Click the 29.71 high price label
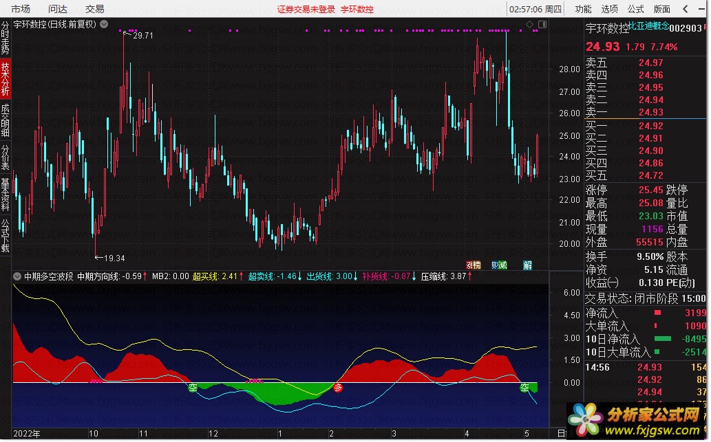This screenshot has width=711, height=442. (143, 36)
